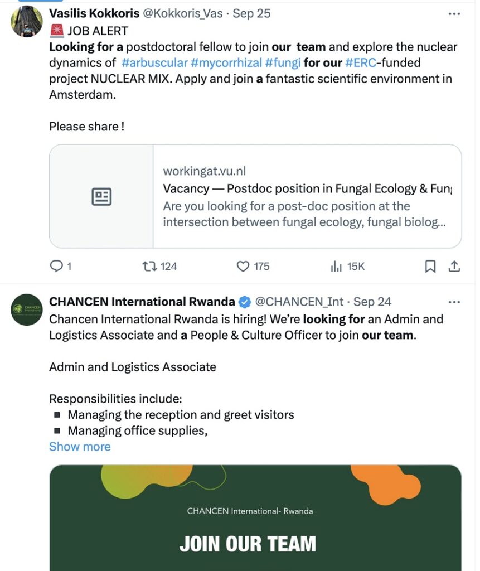Go to CHANCEN International Rwanda profile name

coord(142,302)
